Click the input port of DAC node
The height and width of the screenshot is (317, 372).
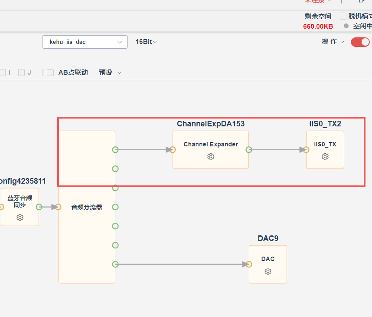[x=249, y=264]
